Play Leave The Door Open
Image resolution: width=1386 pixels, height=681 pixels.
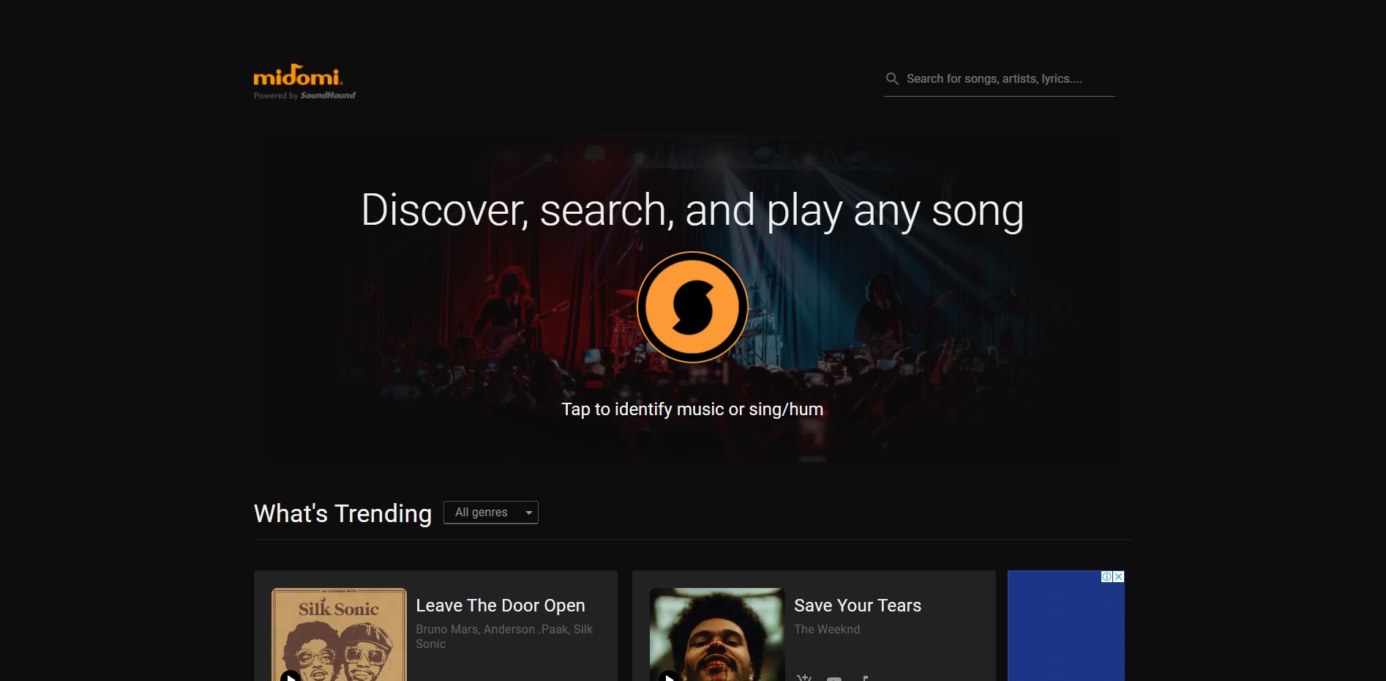click(x=291, y=676)
